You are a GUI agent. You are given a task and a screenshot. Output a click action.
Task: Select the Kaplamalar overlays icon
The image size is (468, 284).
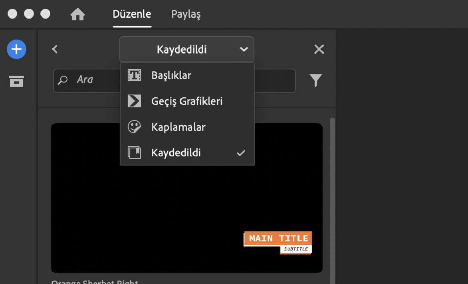tap(134, 127)
